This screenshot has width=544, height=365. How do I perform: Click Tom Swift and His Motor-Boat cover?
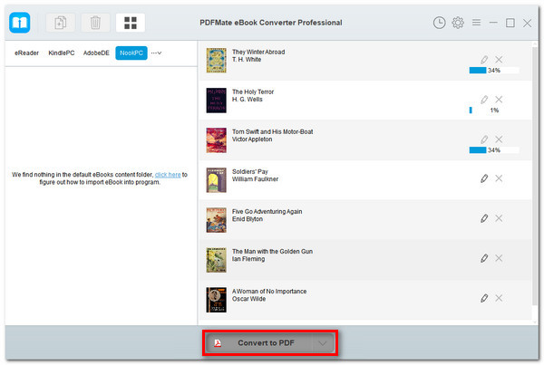pos(216,140)
